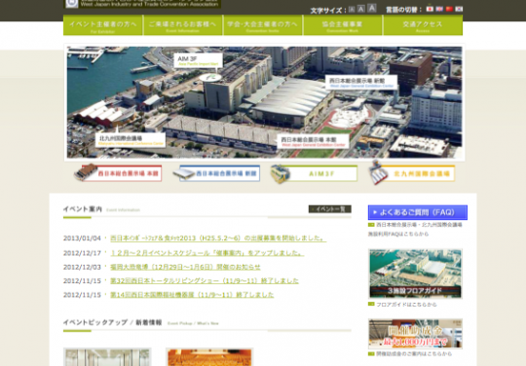Click the '言語の切替' label
Viewport: 526px width, 366px height.
403,10
